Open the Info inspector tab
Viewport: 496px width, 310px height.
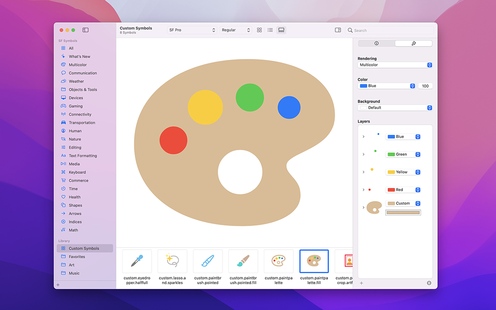377,43
